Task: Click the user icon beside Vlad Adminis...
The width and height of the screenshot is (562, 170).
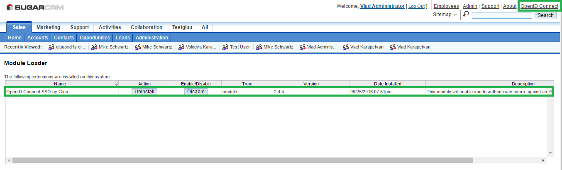Action: tap(303, 47)
